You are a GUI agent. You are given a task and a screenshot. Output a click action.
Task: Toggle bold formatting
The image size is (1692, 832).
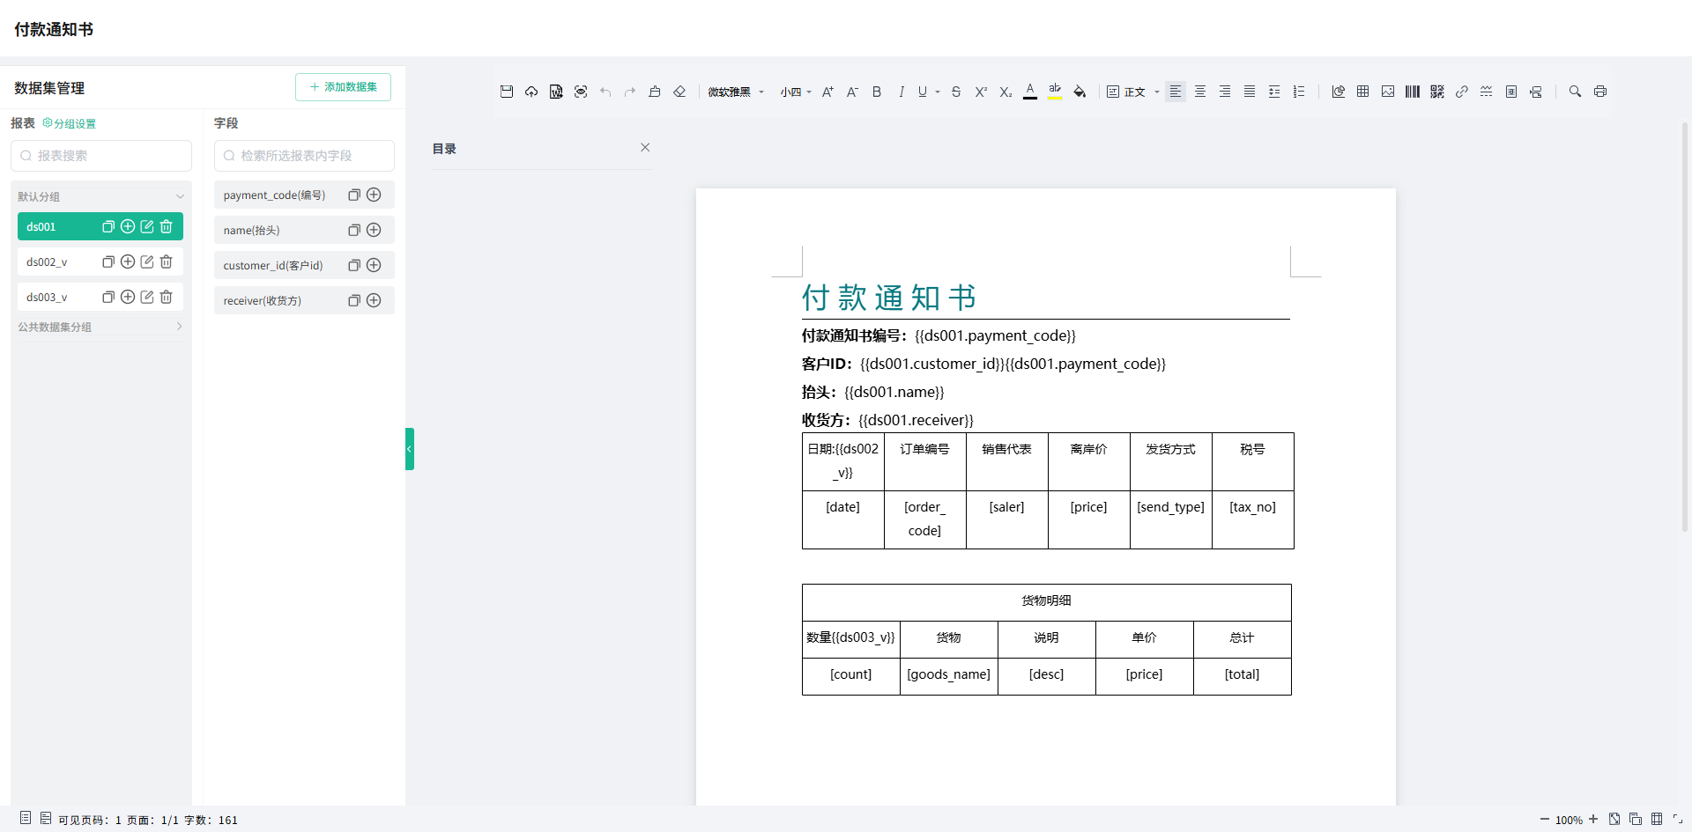coord(877,91)
